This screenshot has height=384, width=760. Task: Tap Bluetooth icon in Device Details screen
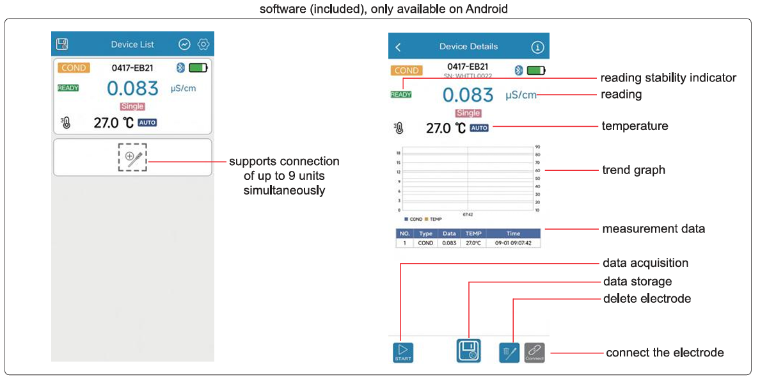tap(519, 70)
